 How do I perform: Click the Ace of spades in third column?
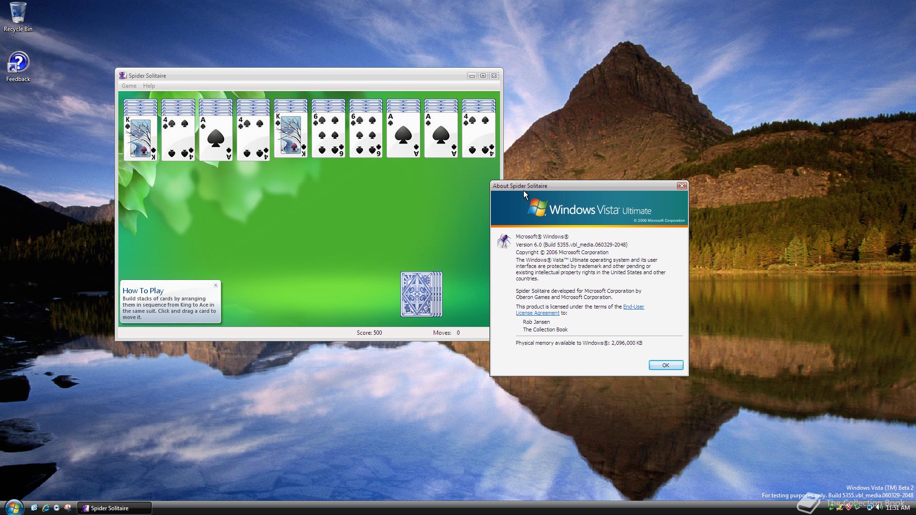216,138
